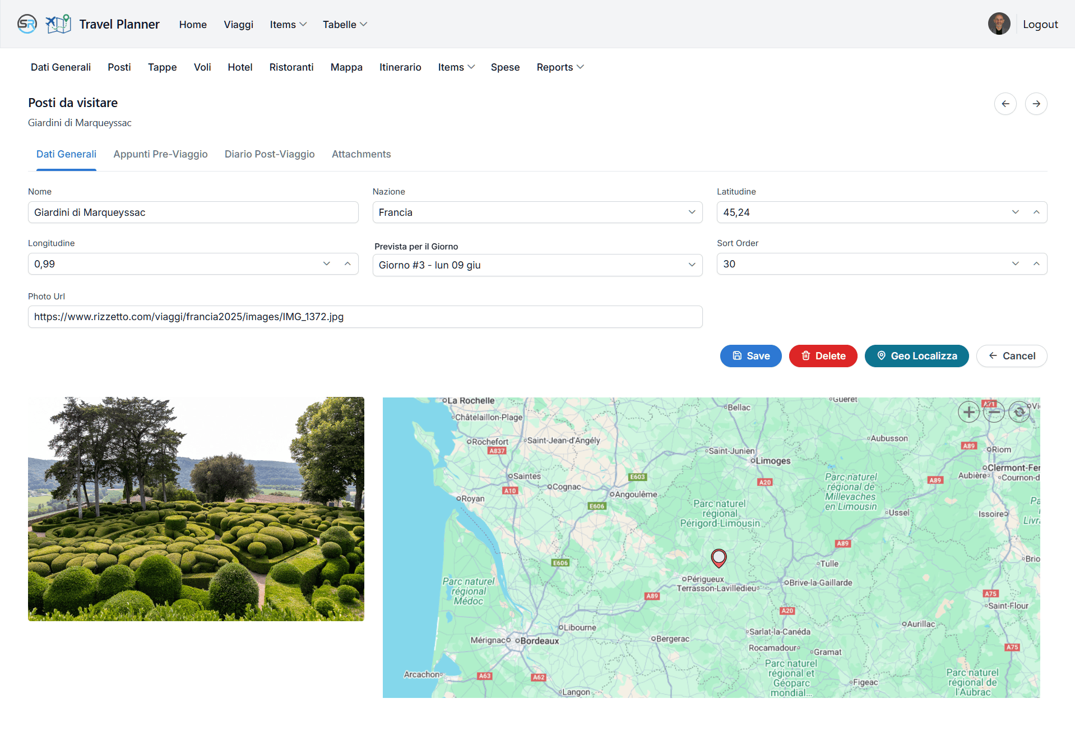This screenshot has height=740, width=1075.
Task: Increase Sort Order with up arrow
Action: tap(1036, 263)
